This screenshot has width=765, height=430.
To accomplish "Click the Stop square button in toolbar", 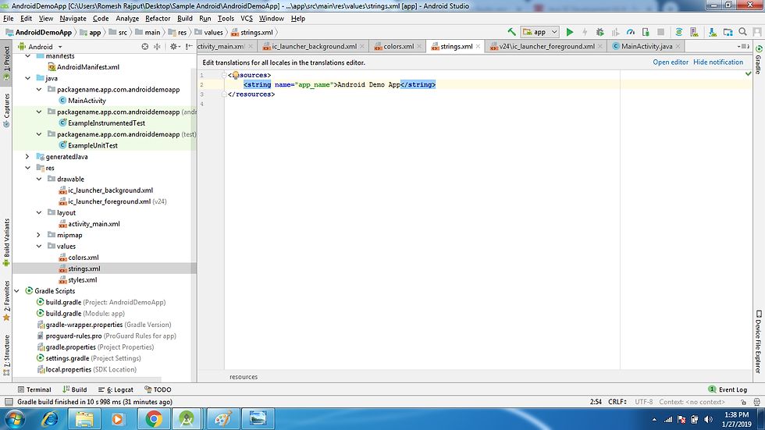I will pyautogui.click(x=660, y=32).
